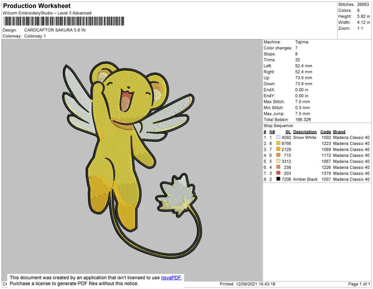Click the Min Stitch value 0.3 mm
The width and height of the screenshot is (373, 289).
tap(302, 108)
